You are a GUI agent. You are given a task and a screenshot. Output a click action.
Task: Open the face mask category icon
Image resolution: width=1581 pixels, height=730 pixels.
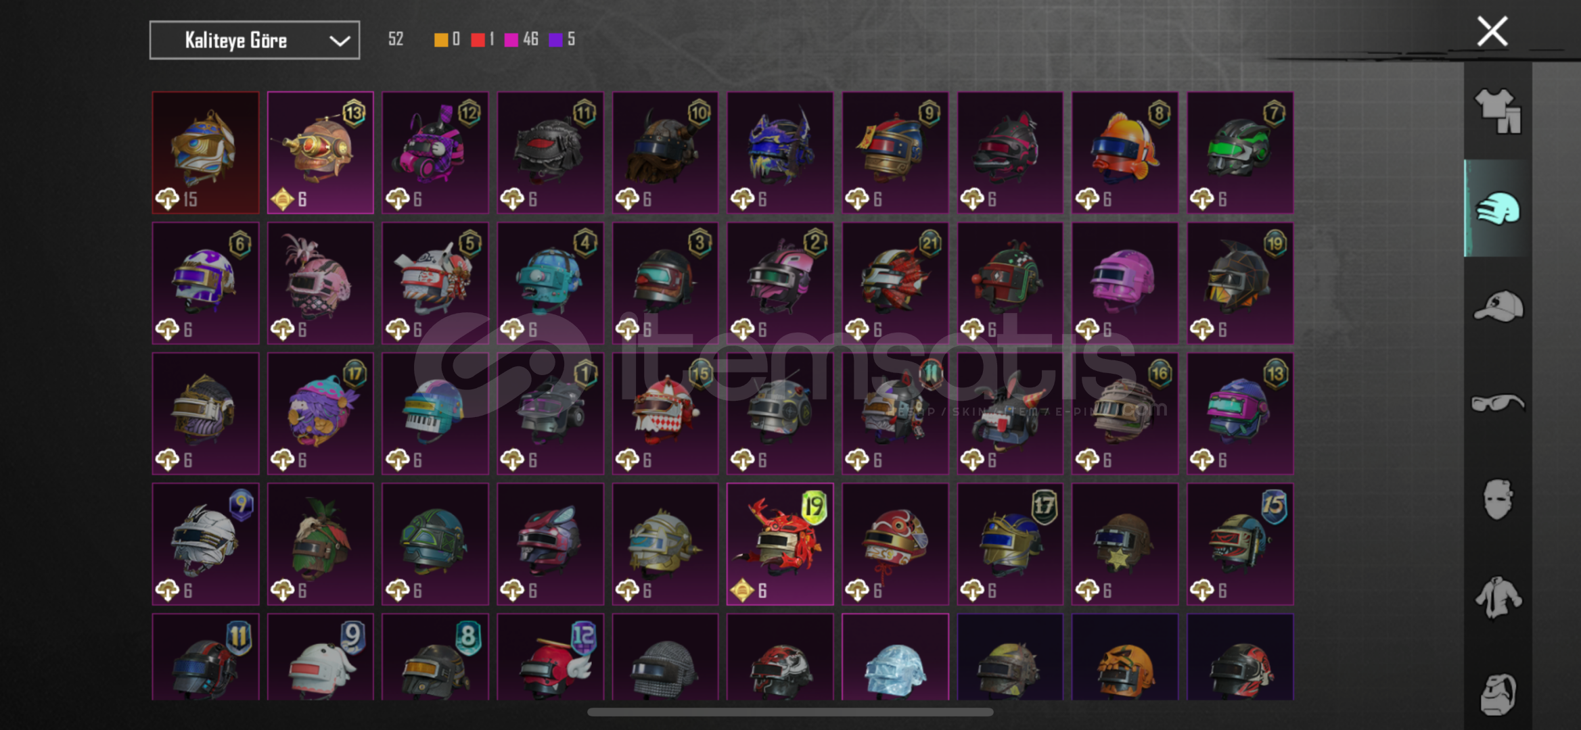pos(1498,500)
